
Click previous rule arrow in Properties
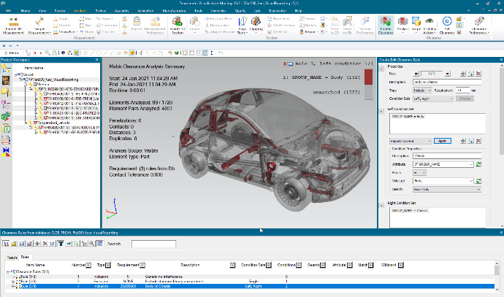(416, 74)
